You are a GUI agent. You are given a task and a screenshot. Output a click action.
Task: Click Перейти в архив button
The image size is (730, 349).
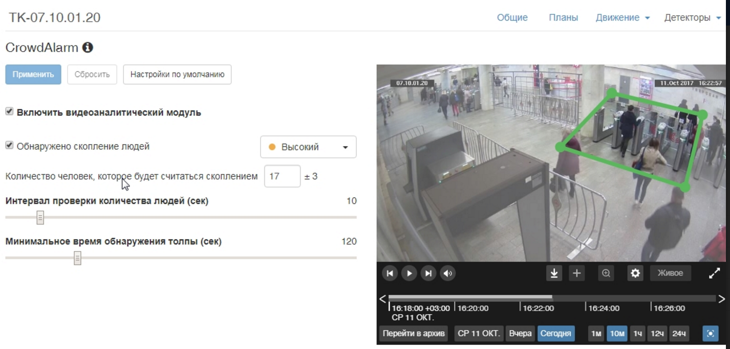(414, 334)
